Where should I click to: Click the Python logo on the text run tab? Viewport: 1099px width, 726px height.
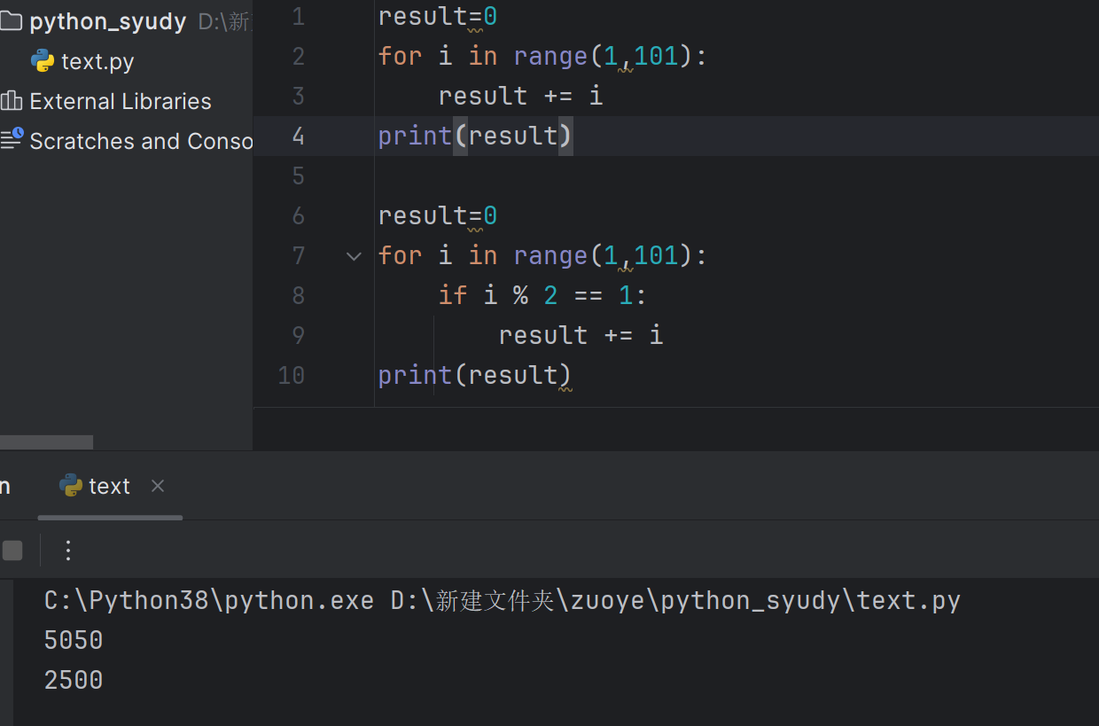click(69, 486)
